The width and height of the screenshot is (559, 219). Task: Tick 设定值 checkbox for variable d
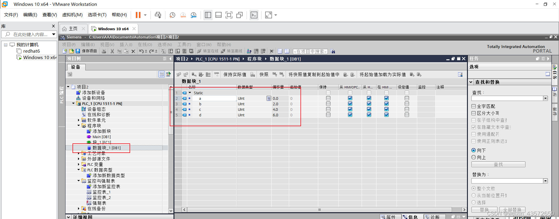pos(407,115)
